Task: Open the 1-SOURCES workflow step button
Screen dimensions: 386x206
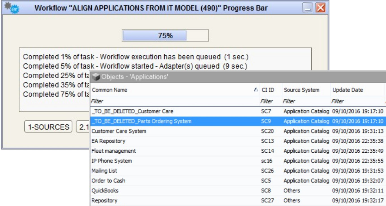Action: (49, 127)
